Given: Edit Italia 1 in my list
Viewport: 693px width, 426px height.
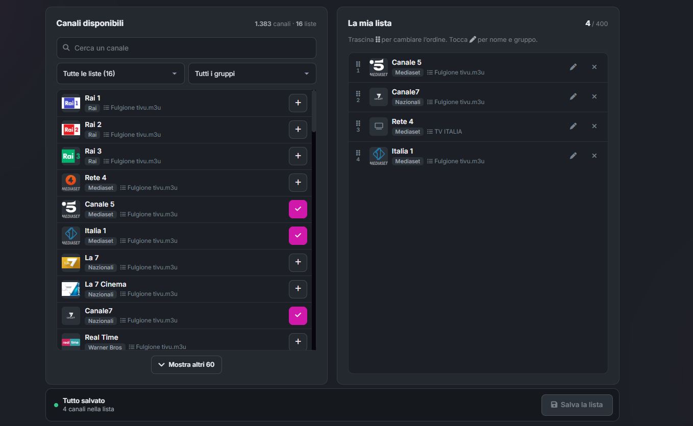Looking at the screenshot, I should pyautogui.click(x=573, y=156).
